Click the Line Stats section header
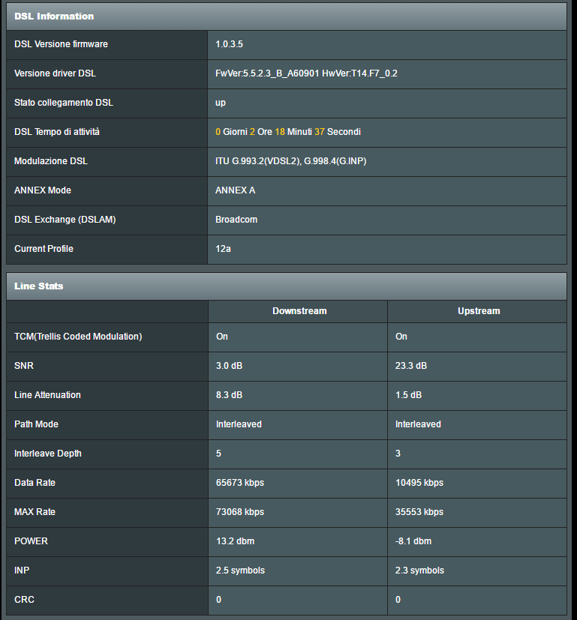The width and height of the screenshot is (577, 620). pos(39,286)
